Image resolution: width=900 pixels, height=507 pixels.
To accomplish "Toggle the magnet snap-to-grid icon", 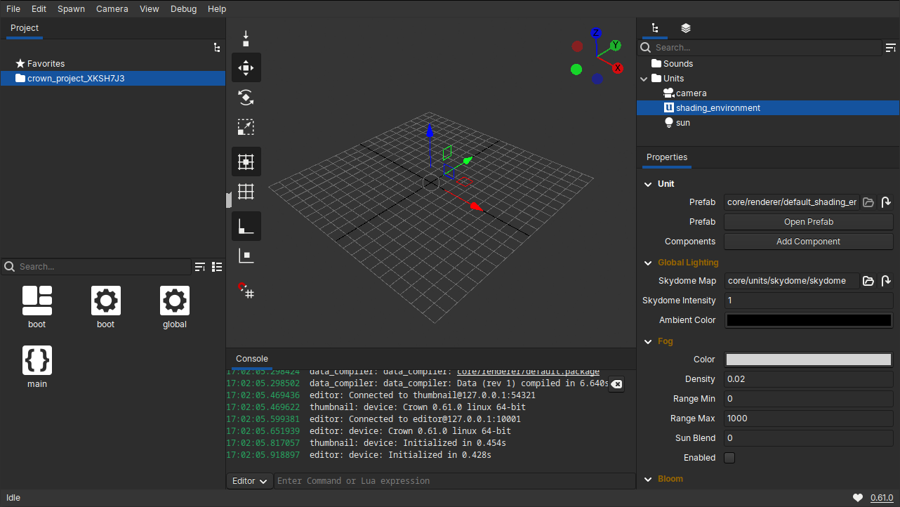I will tap(246, 289).
